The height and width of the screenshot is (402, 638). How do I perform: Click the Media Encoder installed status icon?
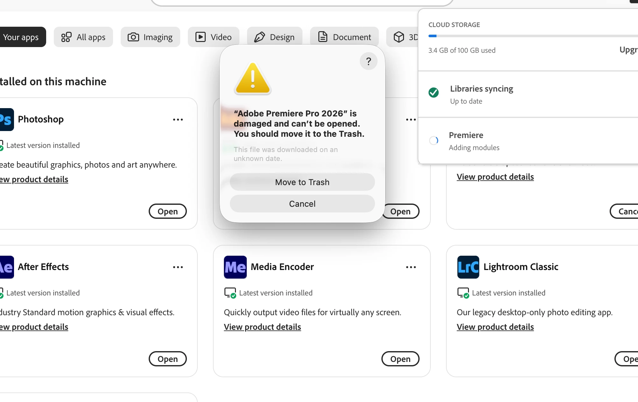tap(230, 293)
